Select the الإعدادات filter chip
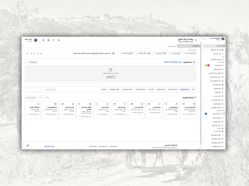 tap(103, 90)
